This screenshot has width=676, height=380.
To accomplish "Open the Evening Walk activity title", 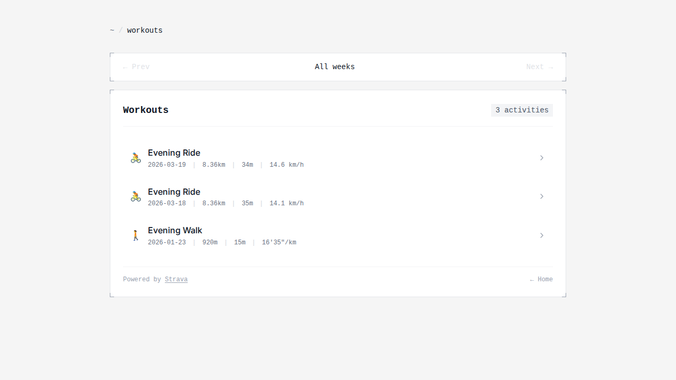I will click(x=175, y=231).
